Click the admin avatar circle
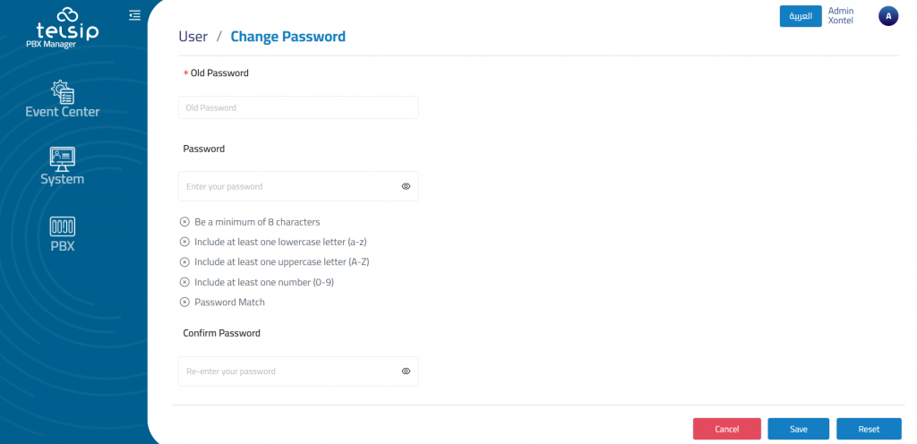917x444 pixels. [x=888, y=16]
